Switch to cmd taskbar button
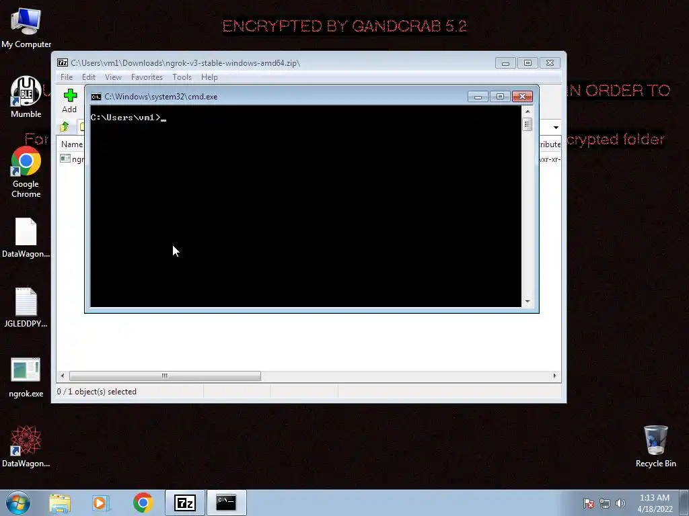The image size is (689, 516). coord(226,503)
